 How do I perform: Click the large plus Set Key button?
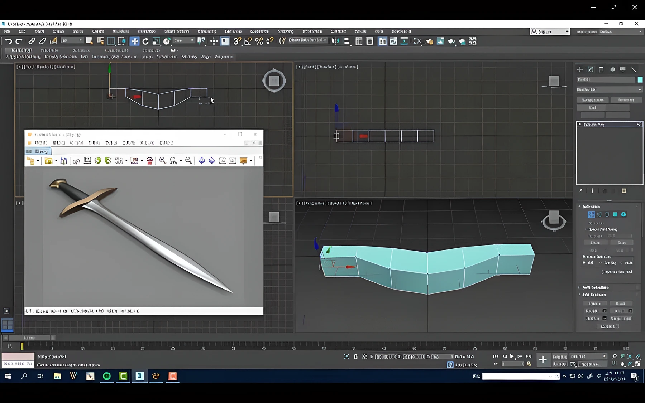(x=543, y=359)
